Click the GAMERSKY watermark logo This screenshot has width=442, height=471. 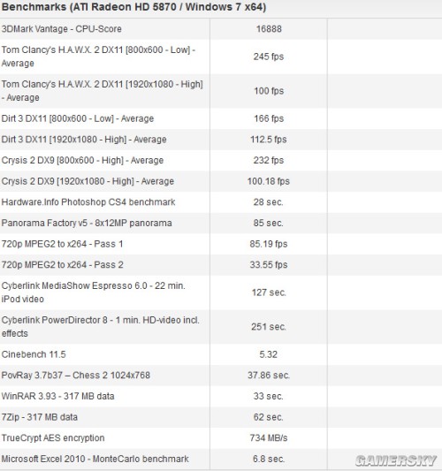point(396,460)
